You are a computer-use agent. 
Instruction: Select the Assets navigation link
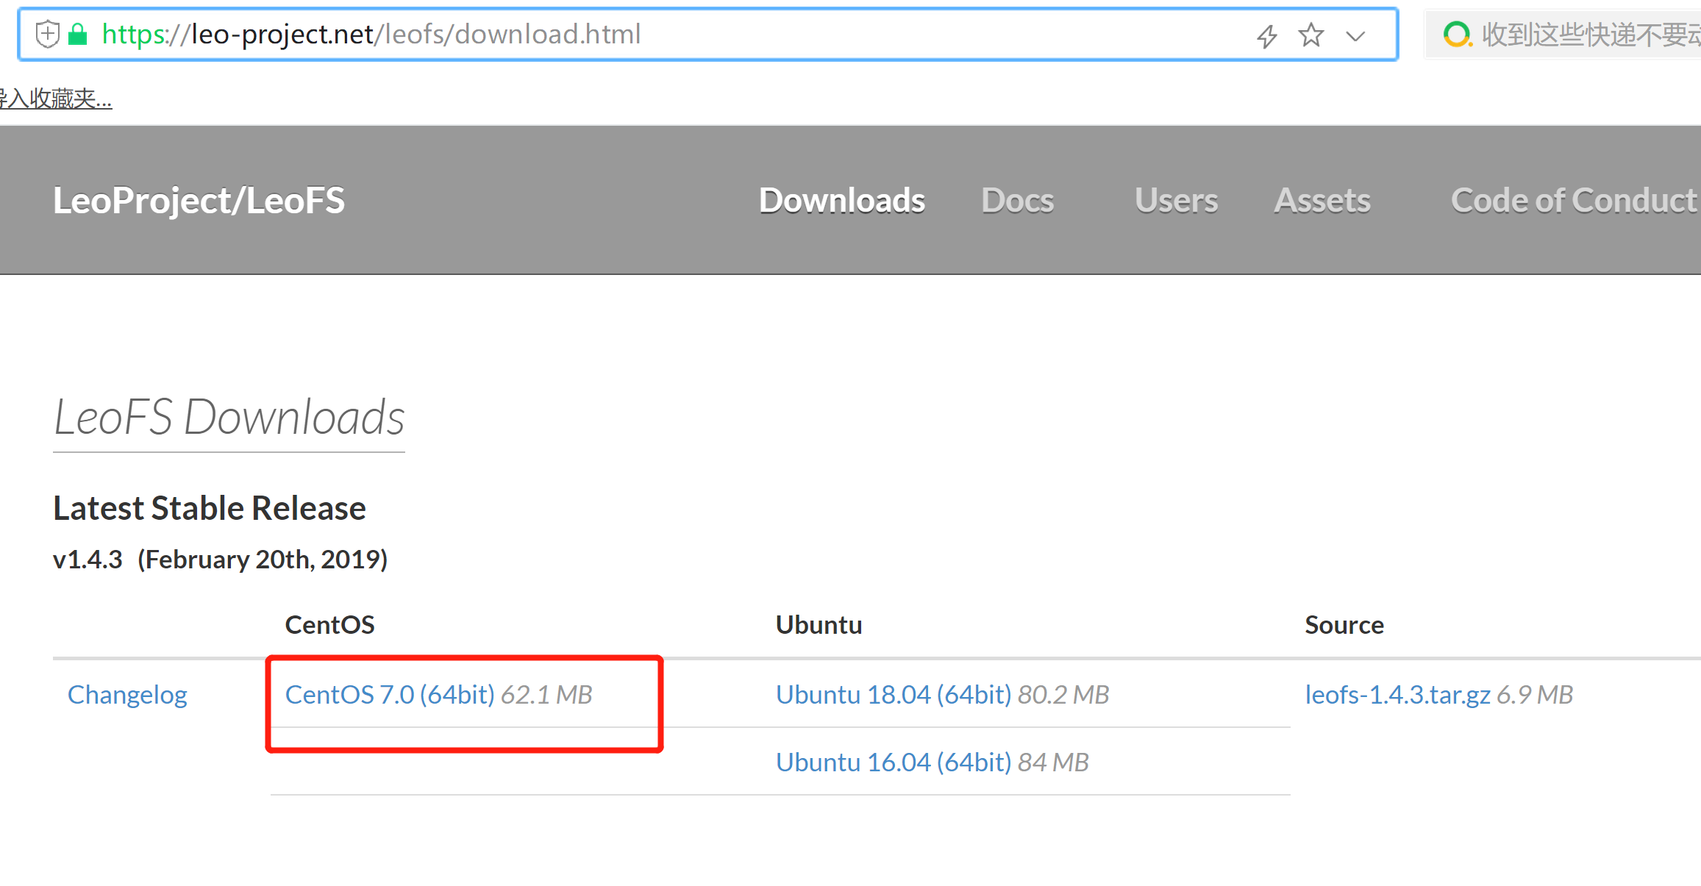click(1321, 200)
